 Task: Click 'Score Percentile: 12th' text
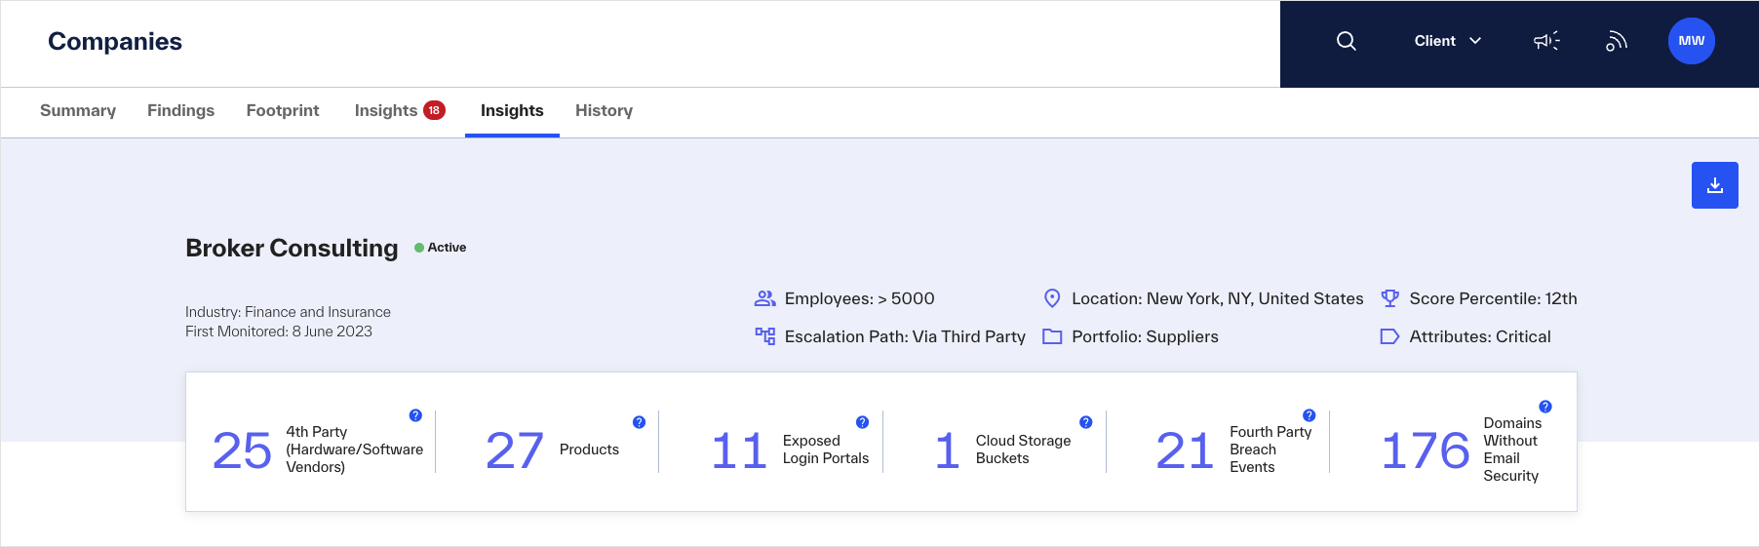coord(1493,298)
